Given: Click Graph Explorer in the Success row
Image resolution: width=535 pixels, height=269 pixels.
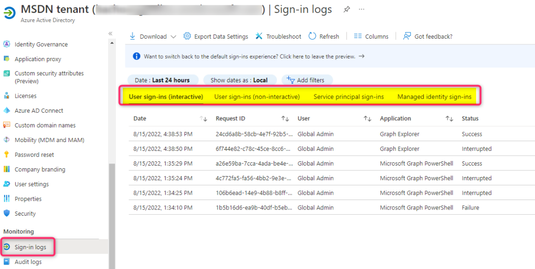Looking at the screenshot, I should point(400,134).
